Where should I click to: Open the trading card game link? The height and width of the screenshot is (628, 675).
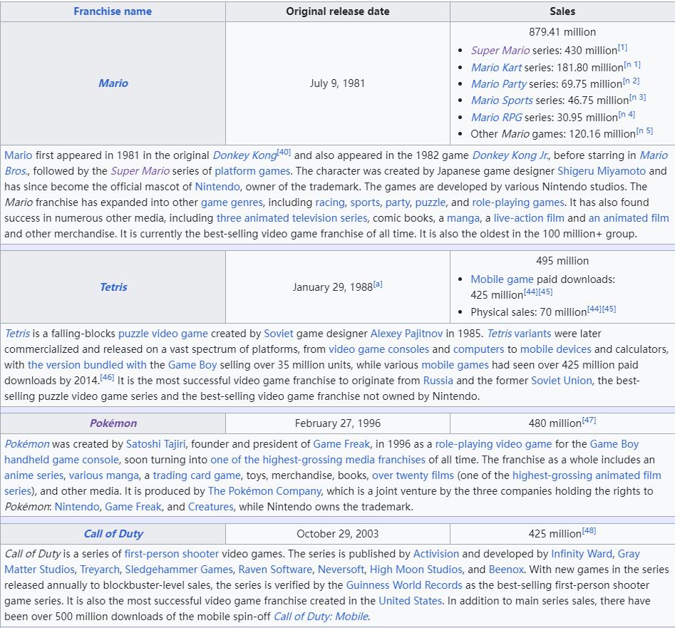[197, 475]
